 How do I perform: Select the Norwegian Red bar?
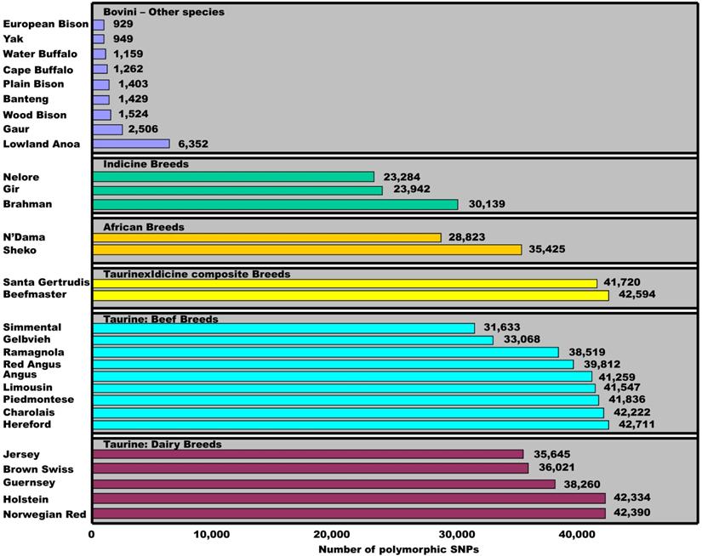point(348,513)
